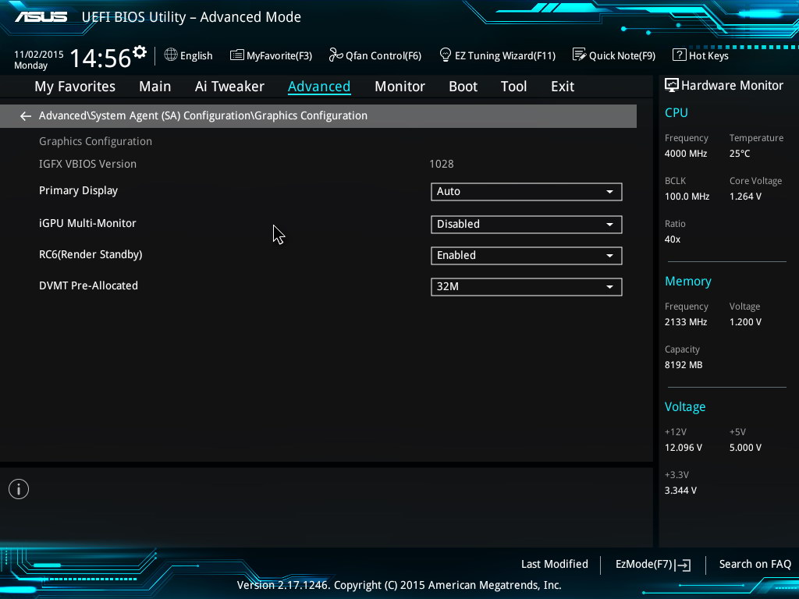This screenshot has width=799, height=599.
Task: Open the Exit tab
Action: click(563, 87)
